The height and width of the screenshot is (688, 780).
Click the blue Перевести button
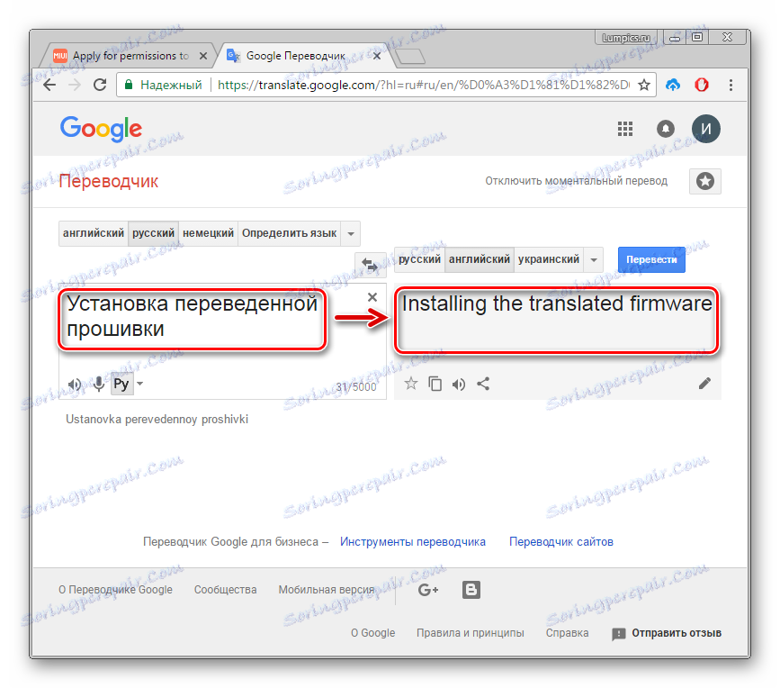pyautogui.click(x=651, y=260)
